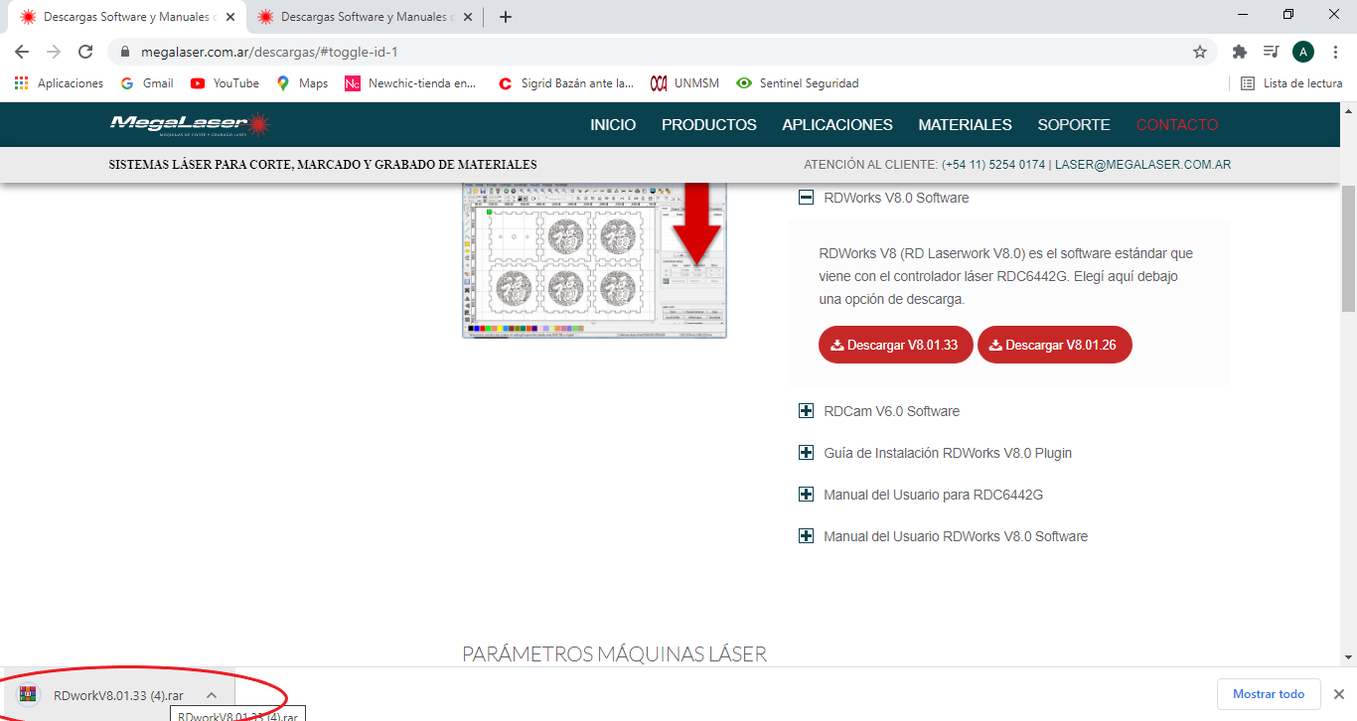The image size is (1357, 721).
Task: Open the Sigrid Bazán bookmark
Action: coord(565,83)
